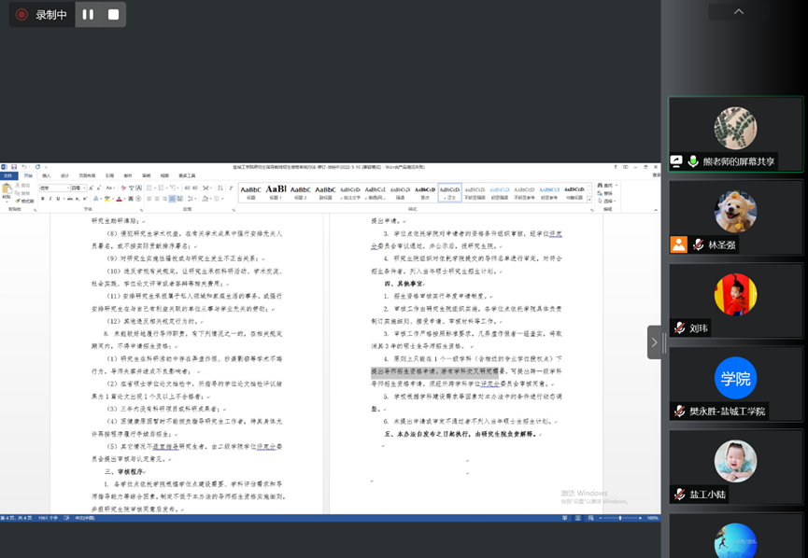808x558 pixels.
Task: Click the justify alignment icon
Action: (173, 199)
